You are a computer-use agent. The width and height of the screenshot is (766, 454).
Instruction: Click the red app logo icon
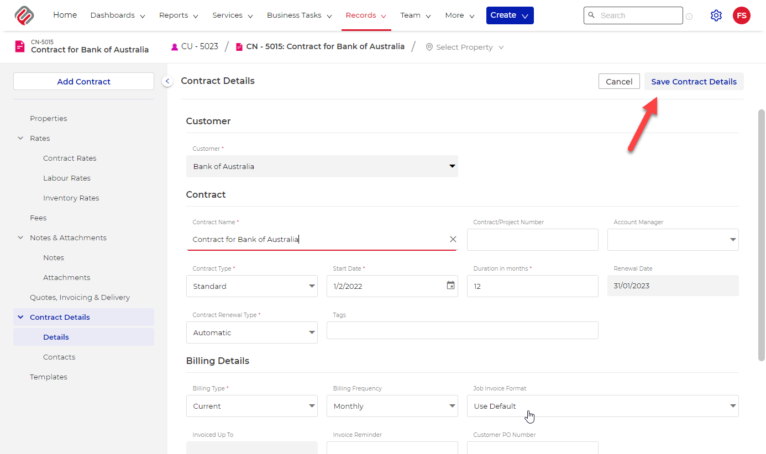click(x=24, y=15)
